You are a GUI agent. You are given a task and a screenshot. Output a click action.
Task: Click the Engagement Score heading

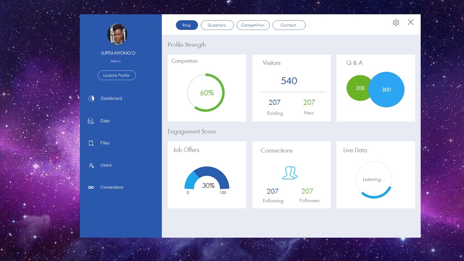pyautogui.click(x=192, y=132)
